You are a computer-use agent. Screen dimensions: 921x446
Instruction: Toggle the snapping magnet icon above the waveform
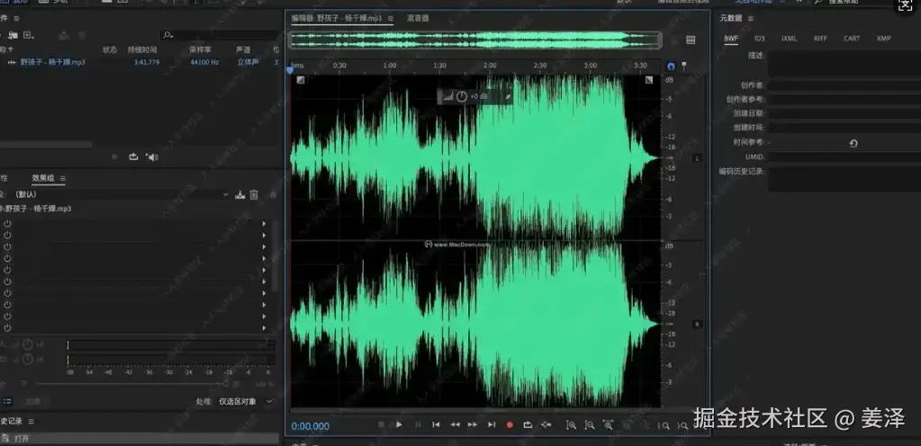672,67
